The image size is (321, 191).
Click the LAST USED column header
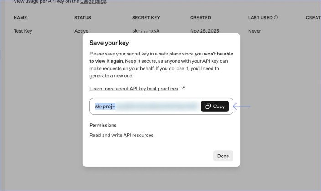click(260, 18)
